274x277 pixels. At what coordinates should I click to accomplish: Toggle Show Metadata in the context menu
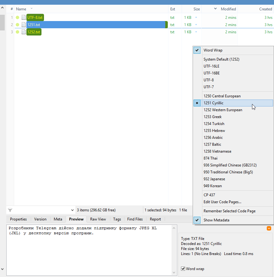pyautogui.click(x=216, y=220)
